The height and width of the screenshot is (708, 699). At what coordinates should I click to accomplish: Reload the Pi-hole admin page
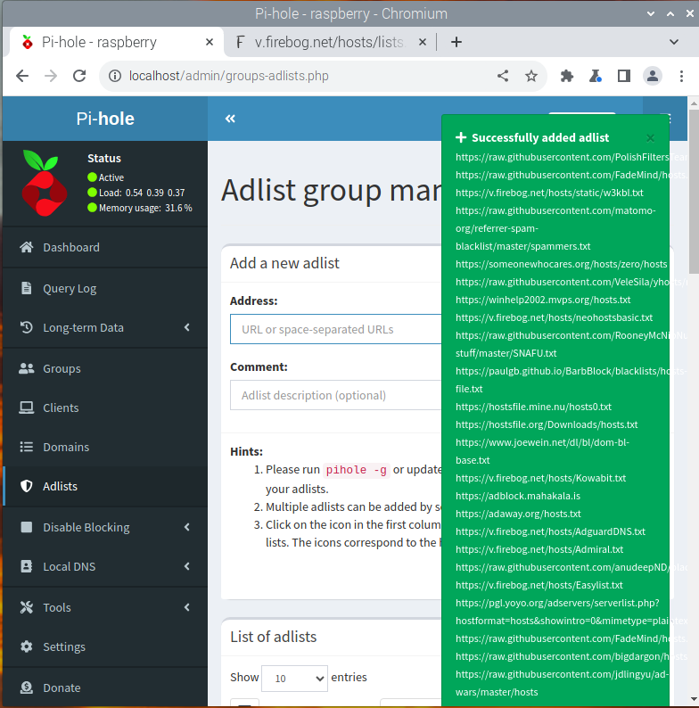[79, 76]
